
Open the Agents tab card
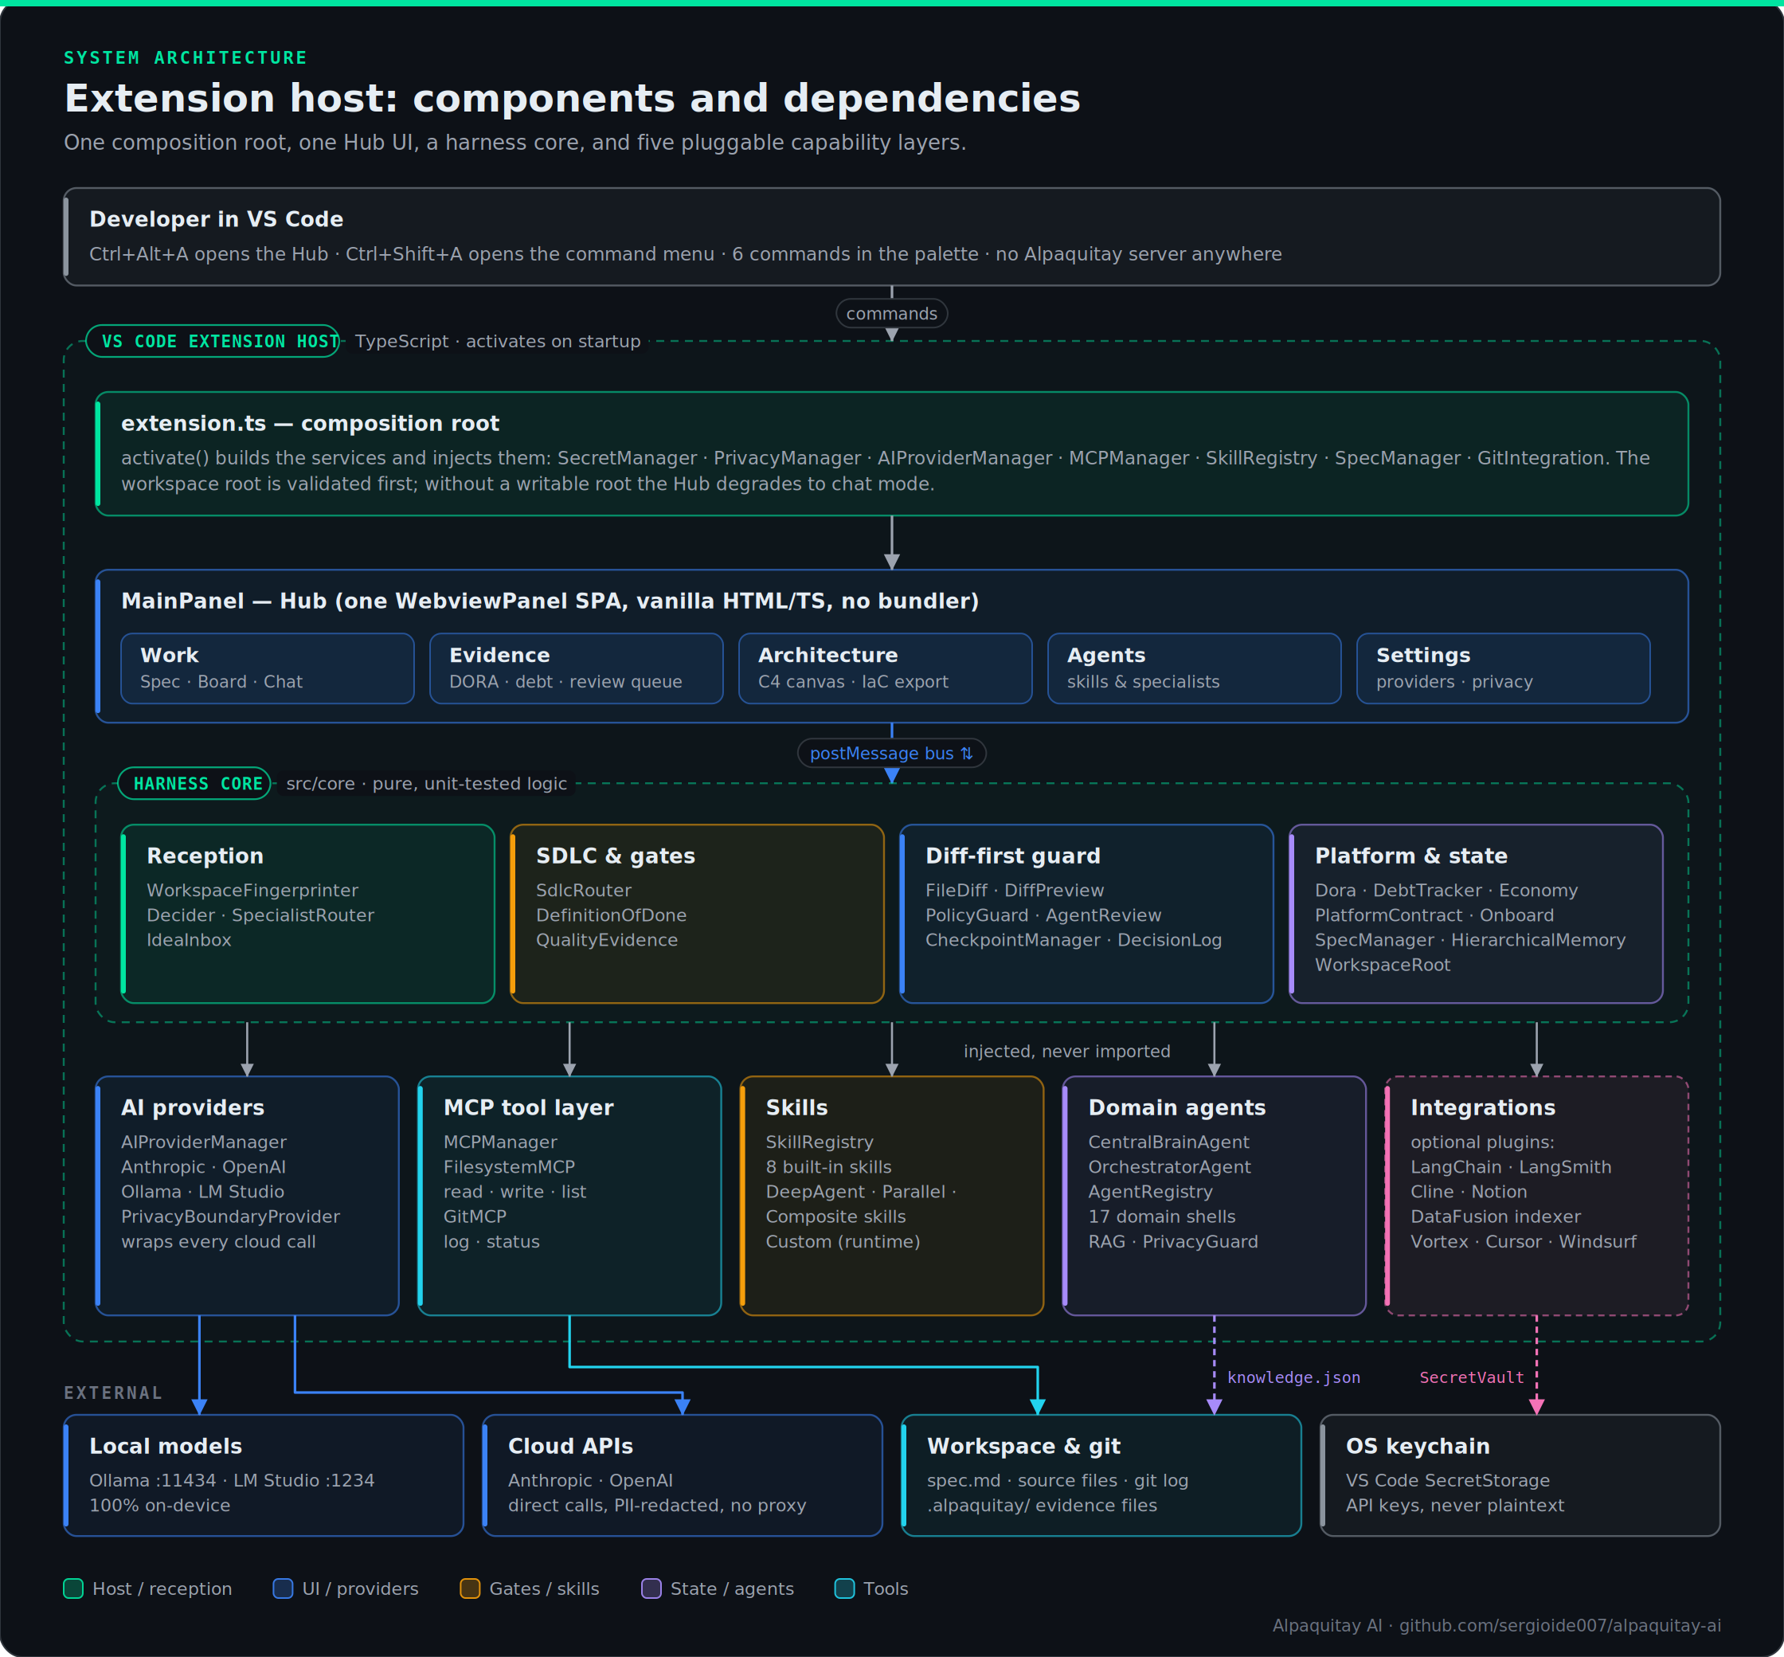[1194, 668]
